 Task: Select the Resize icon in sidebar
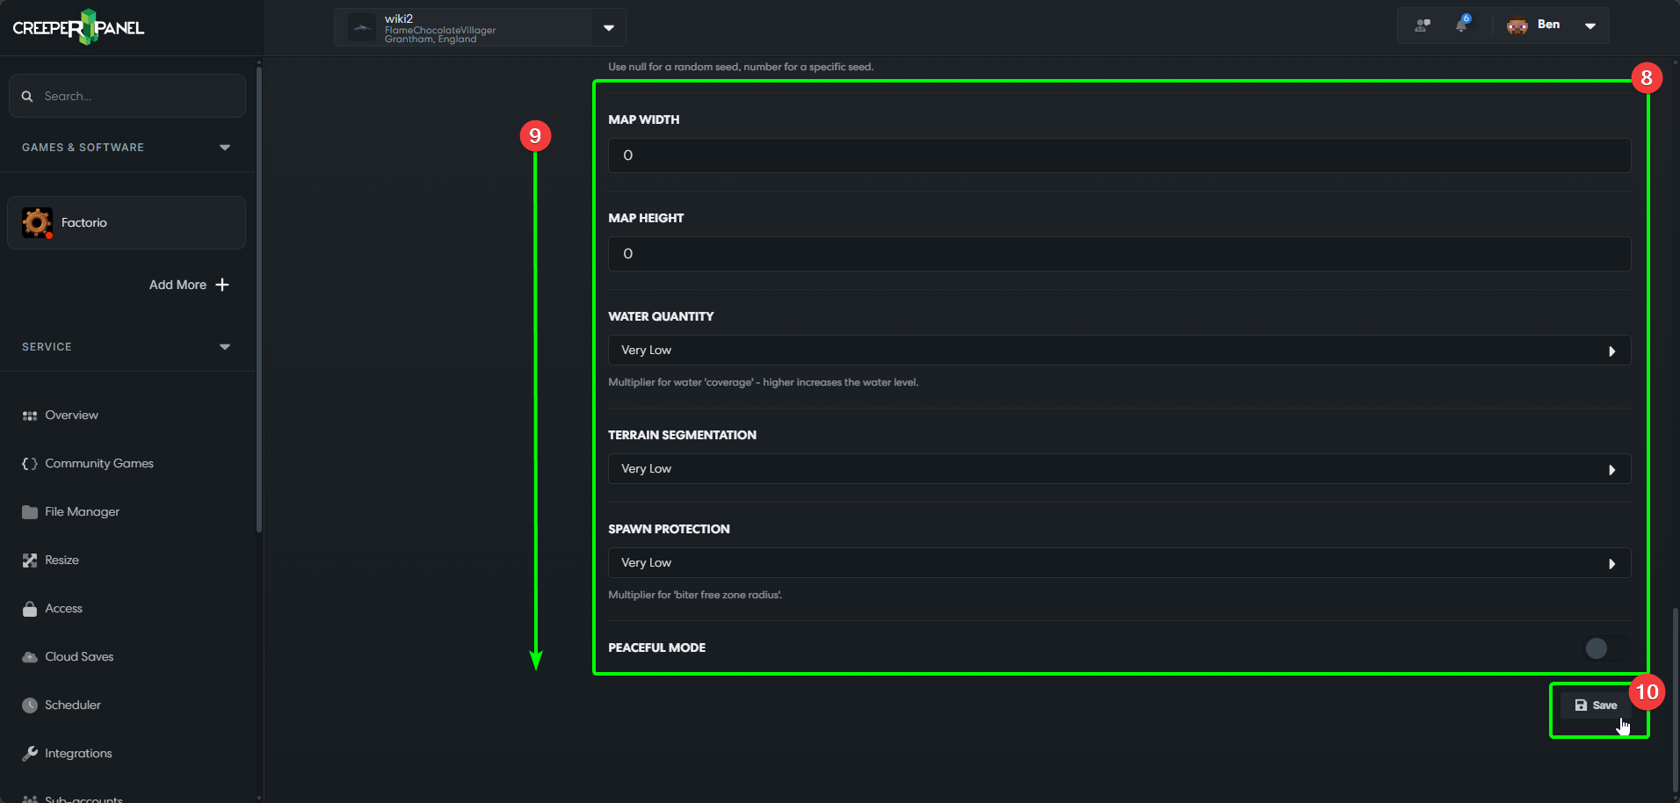(x=29, y=560)
